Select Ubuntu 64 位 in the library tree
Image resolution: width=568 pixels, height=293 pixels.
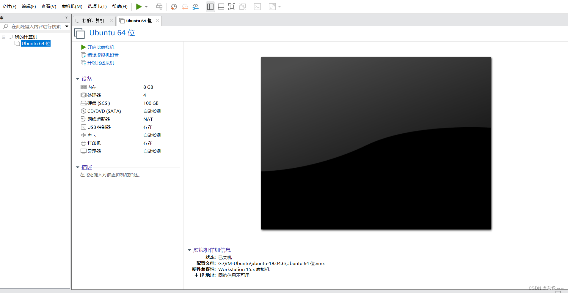tap(36, 44)
